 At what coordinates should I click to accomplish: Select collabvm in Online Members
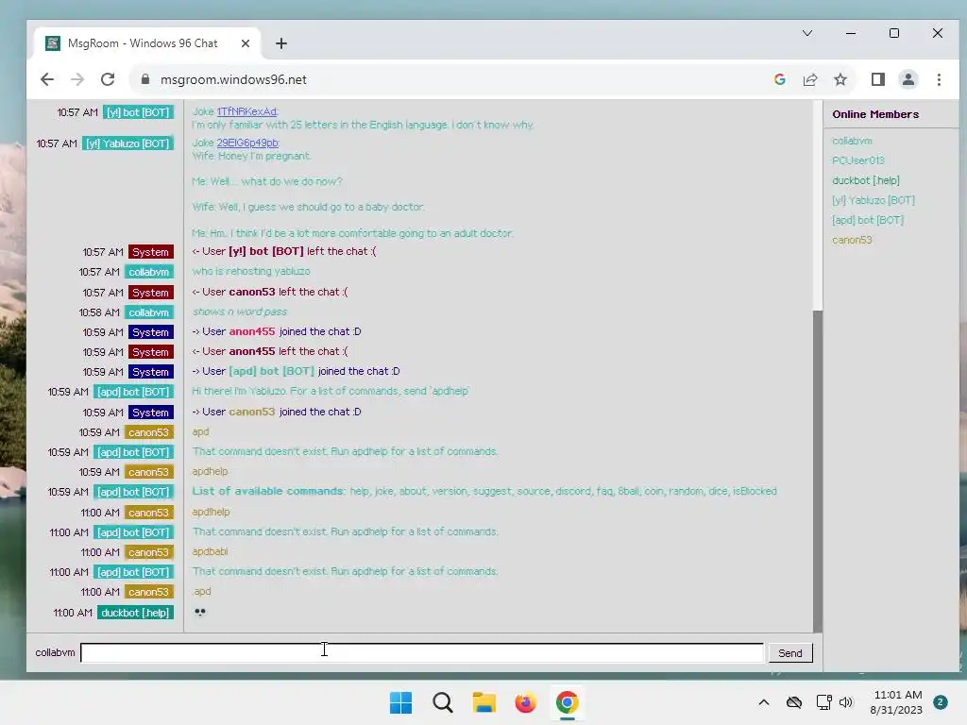[x=852, y=141]
